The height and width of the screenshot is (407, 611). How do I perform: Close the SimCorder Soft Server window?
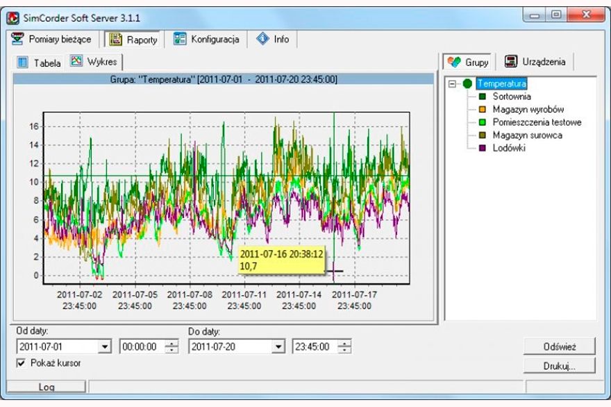coord(586,15)
